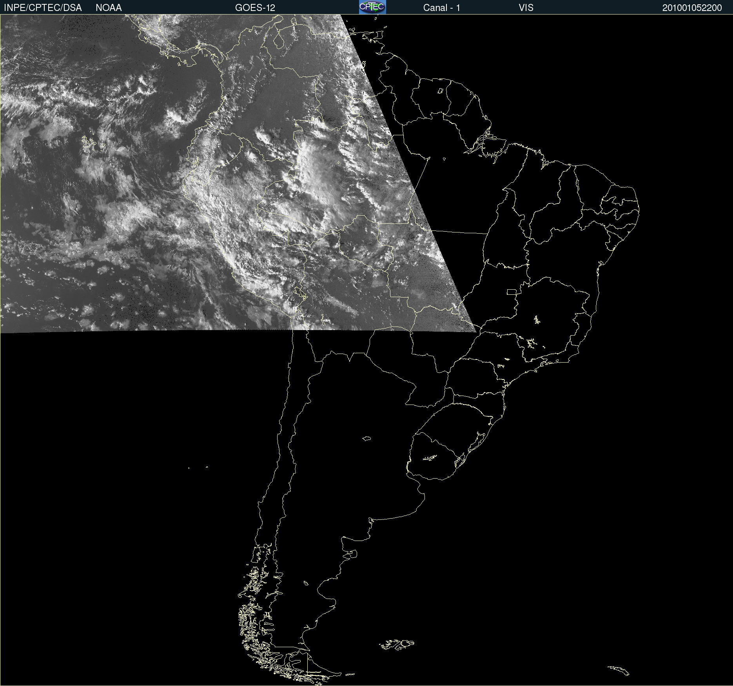Click the 201001052200 timestamp
The width and height of the screenshot is (733, 686).
(x=692, y=8)
